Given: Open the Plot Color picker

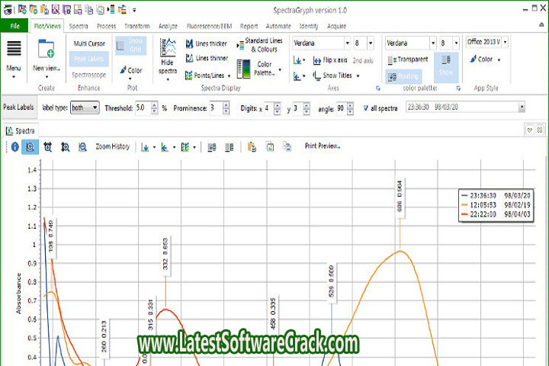Looking at the screenshot, I should point(131,70).
